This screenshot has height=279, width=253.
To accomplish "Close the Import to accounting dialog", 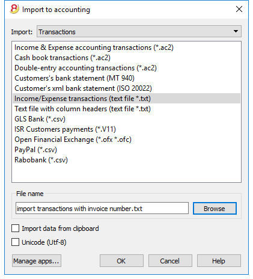I will click(239, 9).
